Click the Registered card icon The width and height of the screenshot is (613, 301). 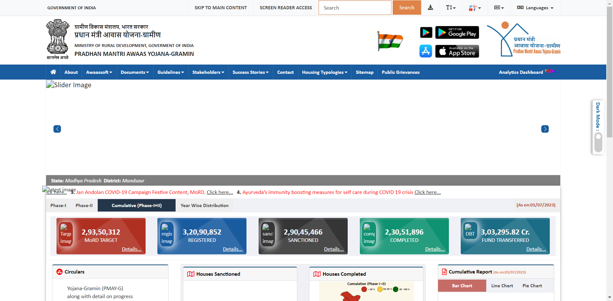(x=167, y=235)
